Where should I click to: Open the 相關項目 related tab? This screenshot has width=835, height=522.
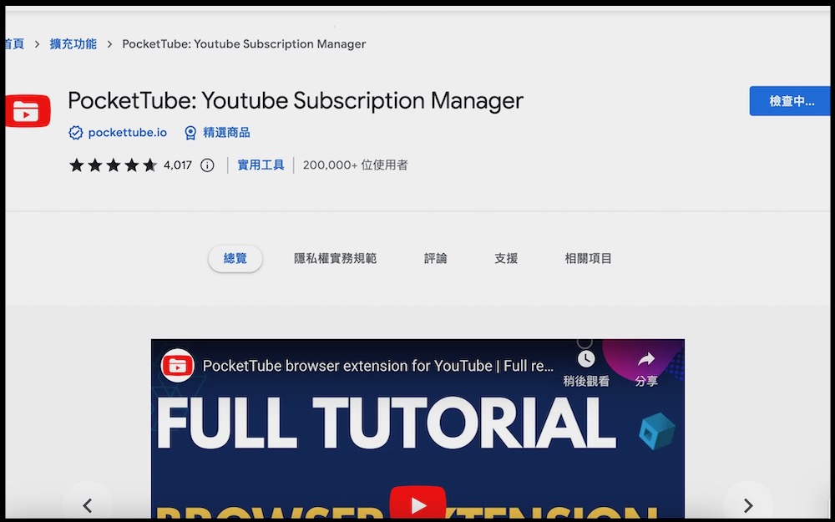click(588, 258)
